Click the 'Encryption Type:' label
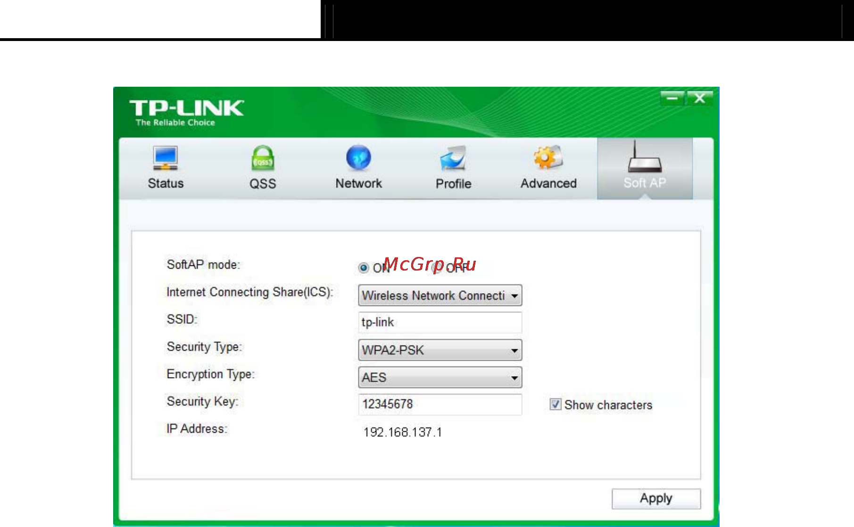854x527 pixels. pyautogui.click(x=210, y=374)
